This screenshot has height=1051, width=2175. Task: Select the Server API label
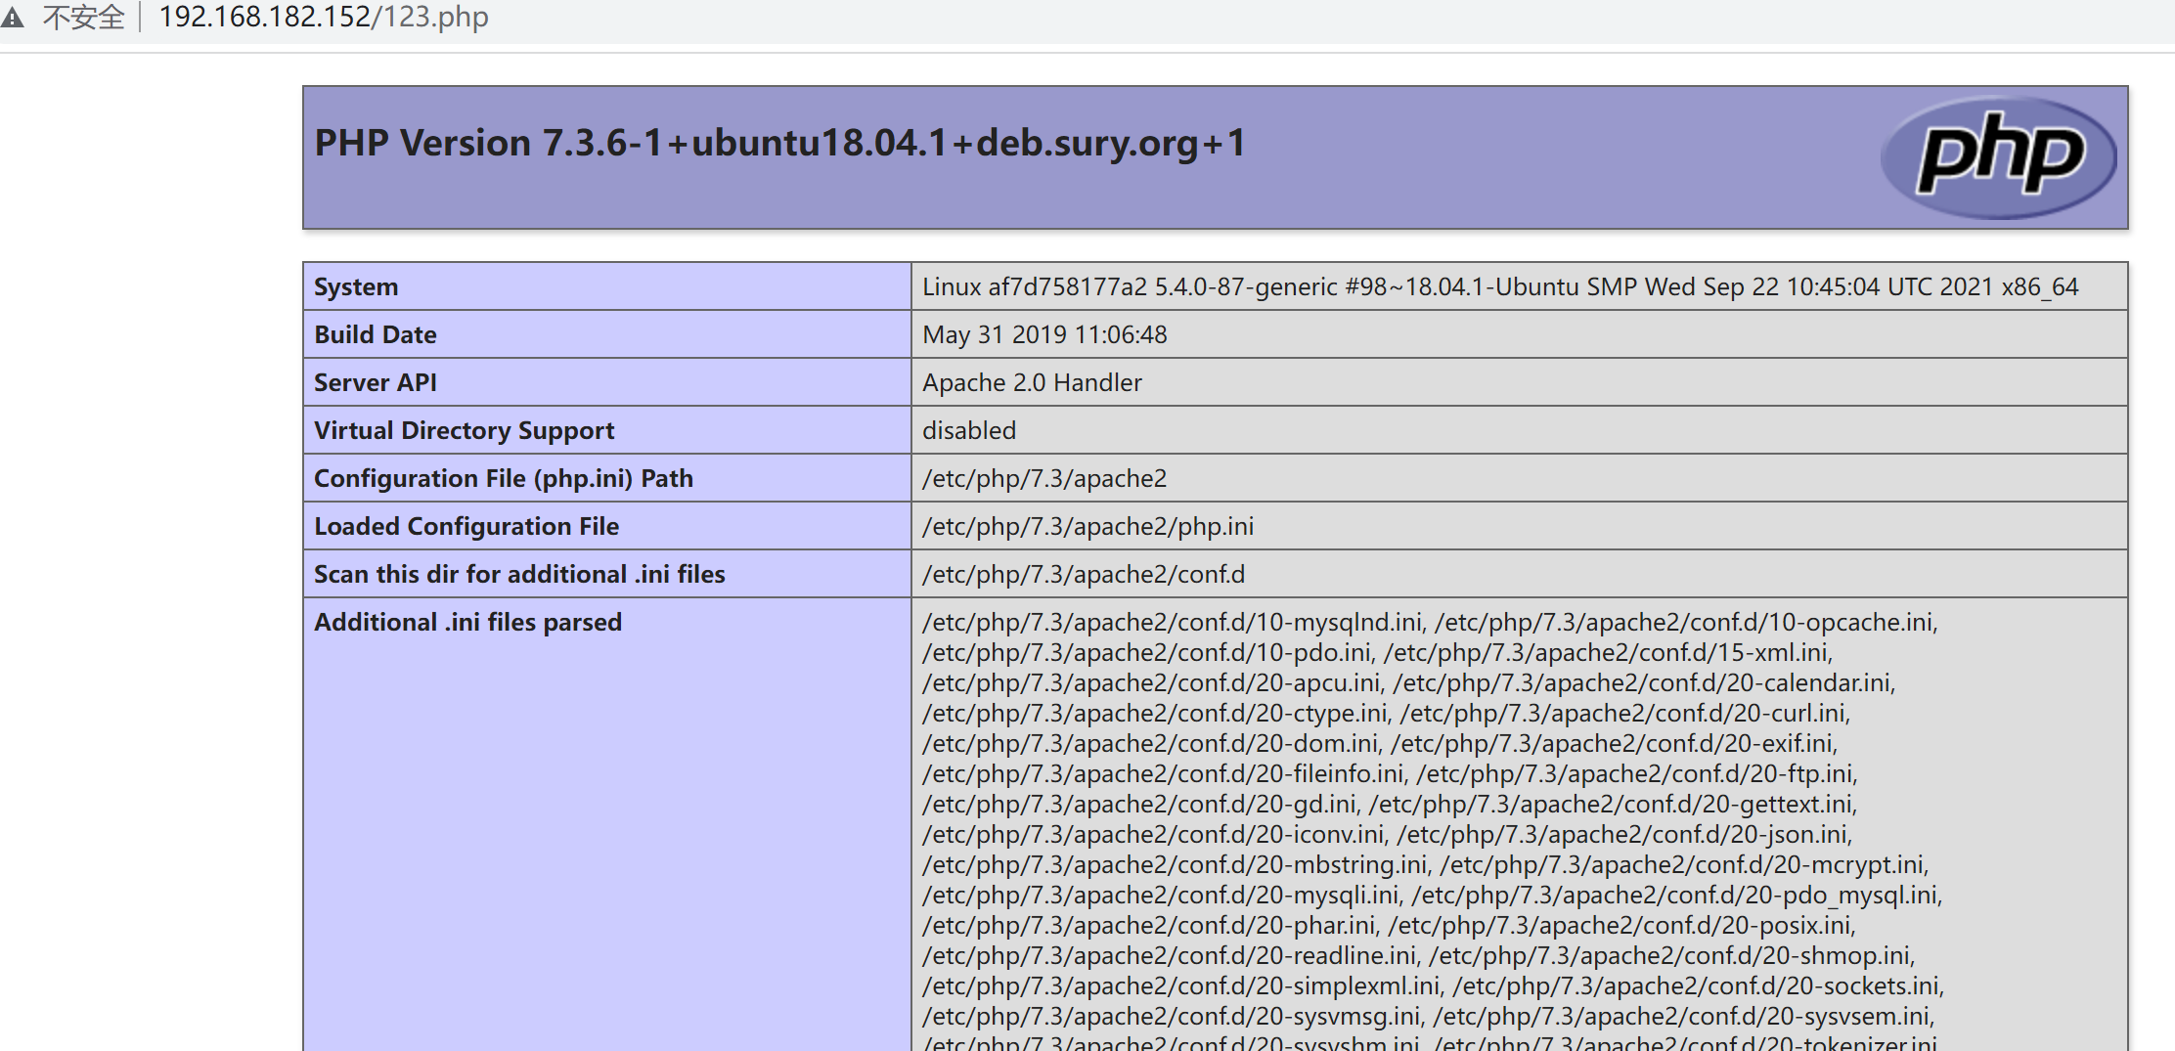pyautogui.click(x=376, y=382)
